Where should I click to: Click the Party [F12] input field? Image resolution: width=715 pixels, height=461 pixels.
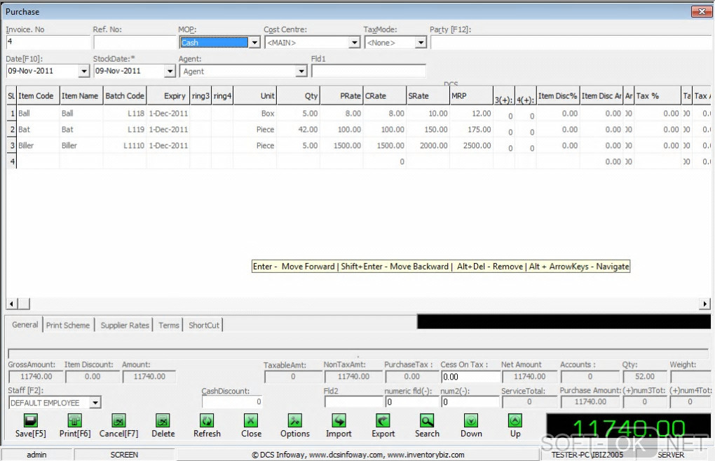[571, 42]
